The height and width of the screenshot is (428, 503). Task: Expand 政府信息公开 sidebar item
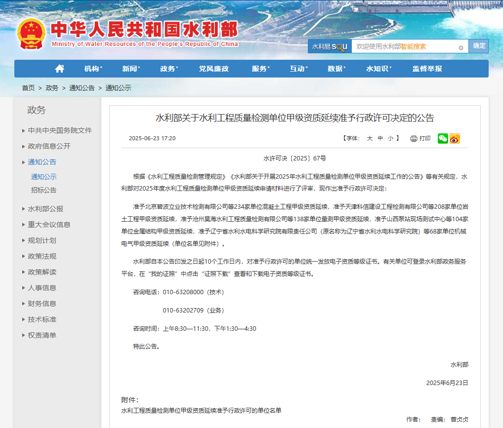[x=49, y=146]
